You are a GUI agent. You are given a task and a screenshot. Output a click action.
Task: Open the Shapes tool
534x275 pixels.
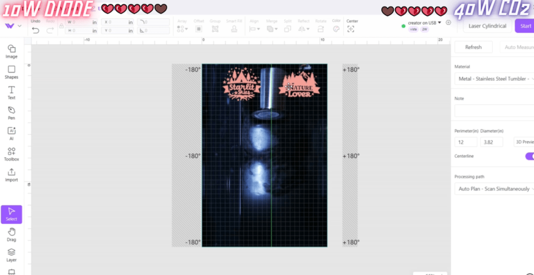tap(11, 72)
